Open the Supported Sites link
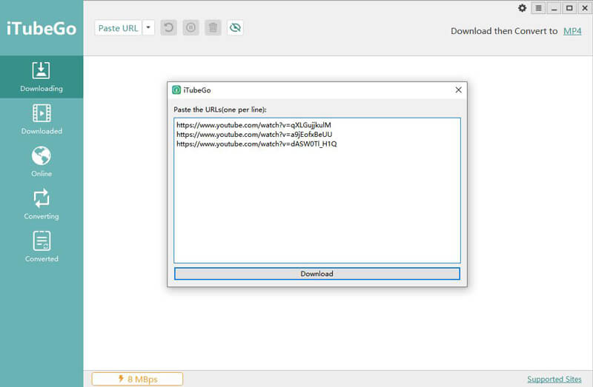The height and width of the screenshot is (387, 593). point(554,379)
